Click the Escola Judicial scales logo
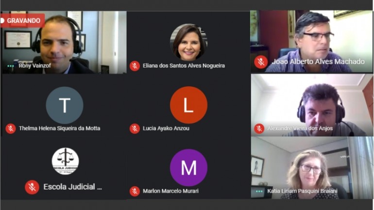 [x=65, y=161]
